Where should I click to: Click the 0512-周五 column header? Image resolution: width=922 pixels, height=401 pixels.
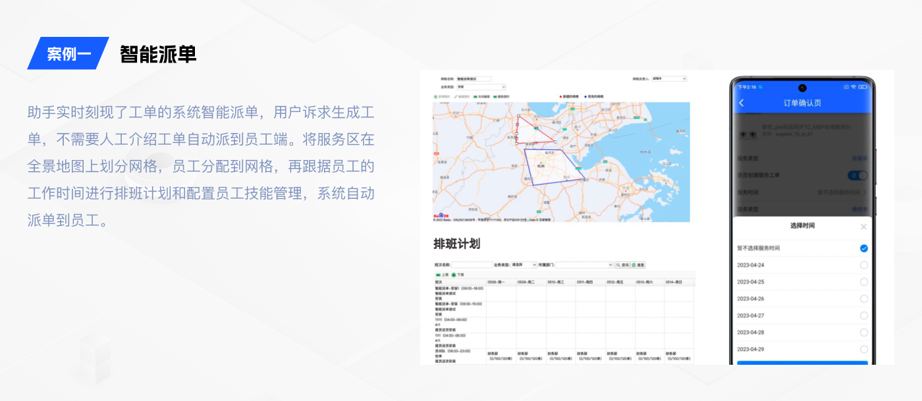[620, 282]
